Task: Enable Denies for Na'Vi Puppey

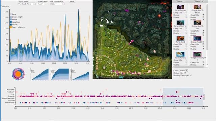Action: [x=186, y=15]
